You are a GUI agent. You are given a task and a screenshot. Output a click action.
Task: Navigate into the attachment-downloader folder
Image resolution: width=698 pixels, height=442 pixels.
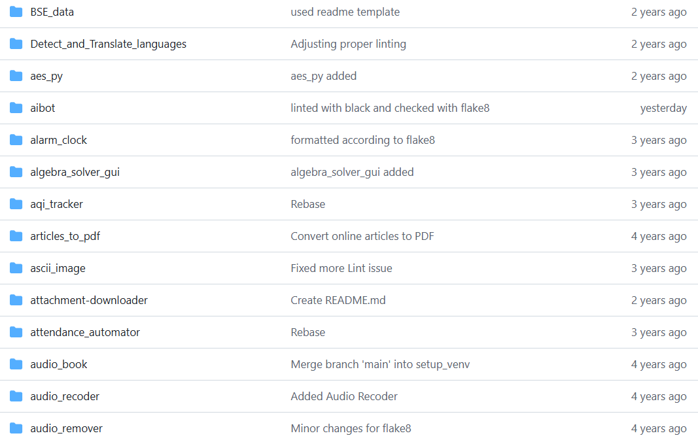pyautogui.click(x=89, y=301)
